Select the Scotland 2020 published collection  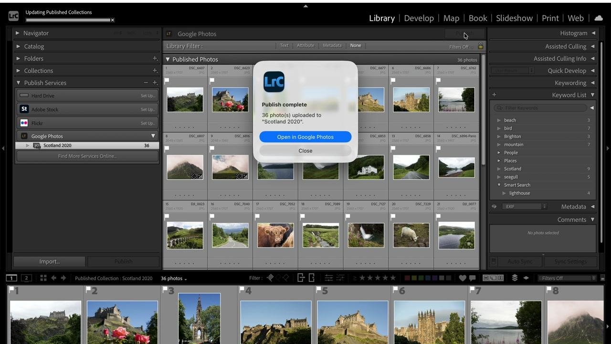[87, 145]
